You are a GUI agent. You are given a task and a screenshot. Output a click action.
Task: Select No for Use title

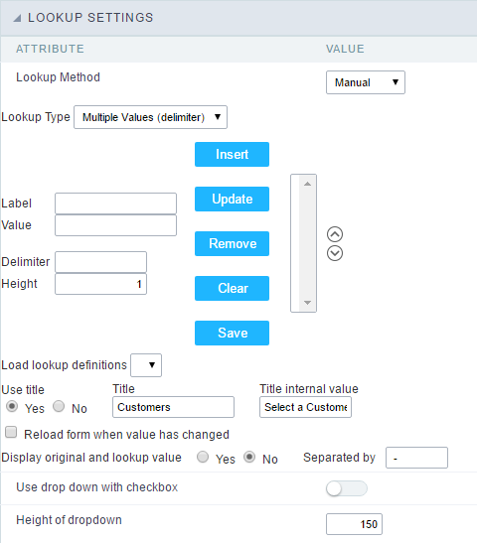(x=59, y=406)
